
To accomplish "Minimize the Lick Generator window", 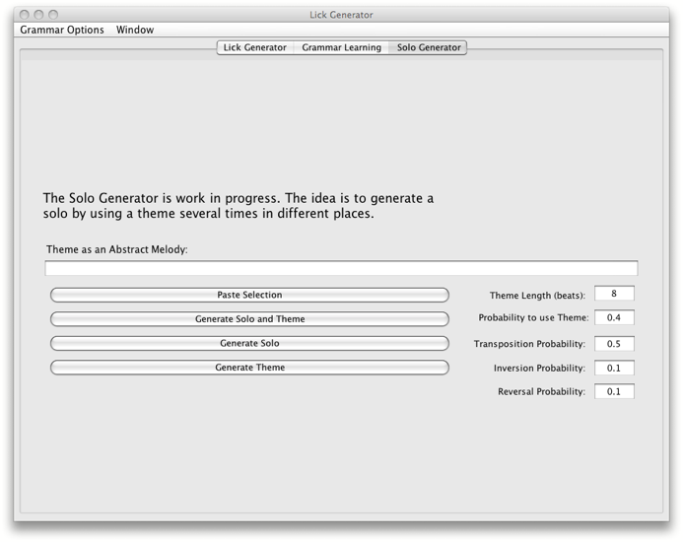I will (39, 14).
